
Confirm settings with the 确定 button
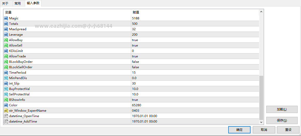(x=239, y=130)
